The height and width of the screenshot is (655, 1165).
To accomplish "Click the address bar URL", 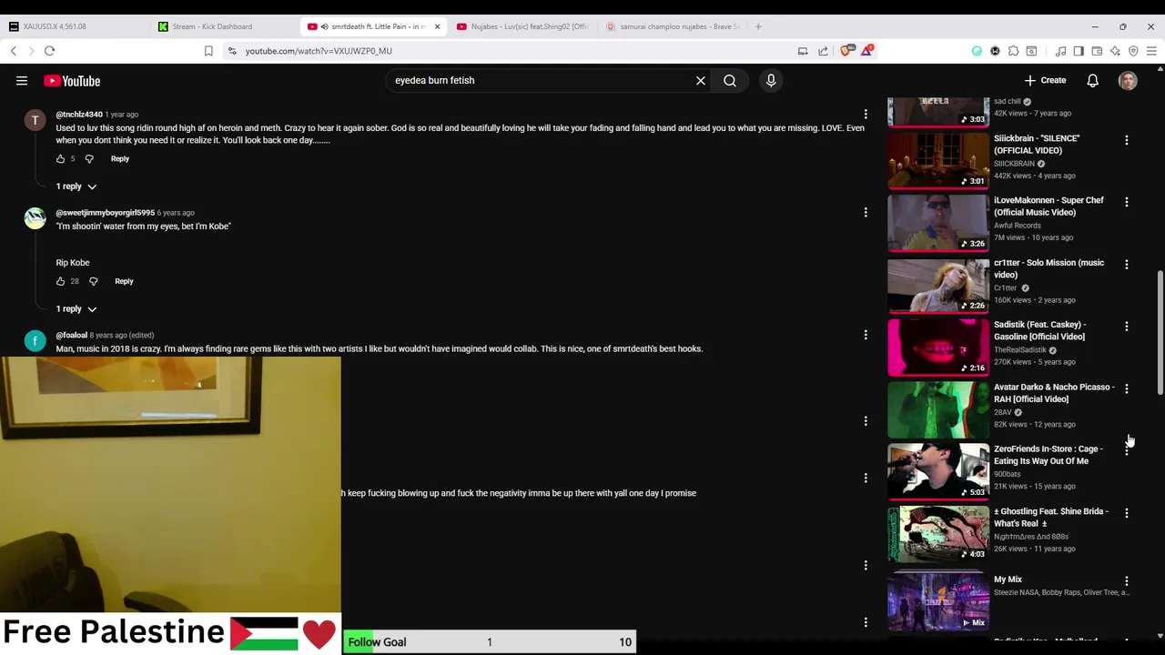I will point(319,51).
